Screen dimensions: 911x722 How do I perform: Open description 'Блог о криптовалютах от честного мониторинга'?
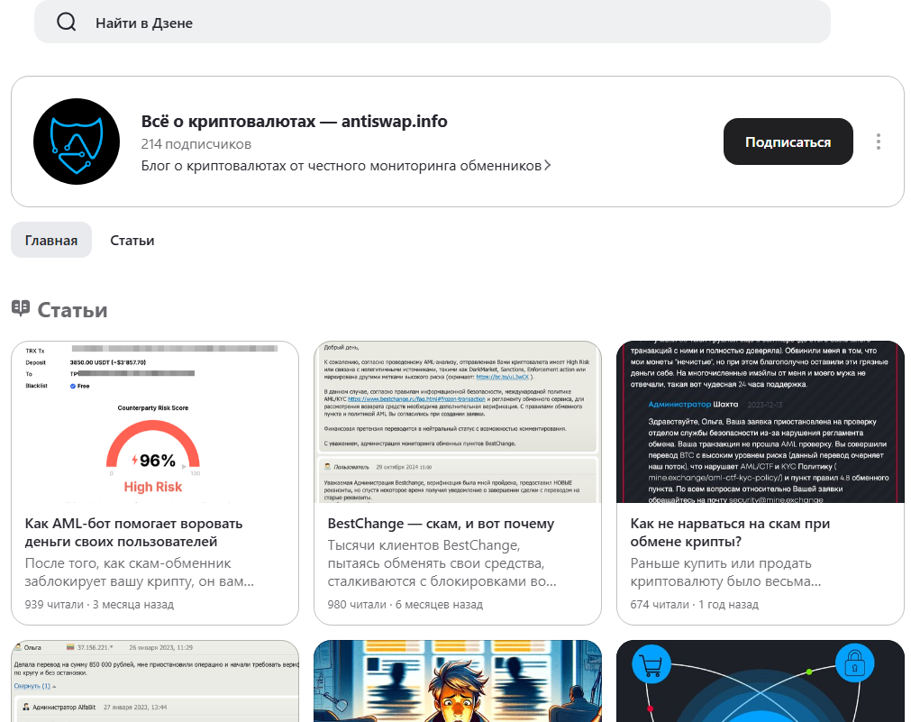coord(341,166)
